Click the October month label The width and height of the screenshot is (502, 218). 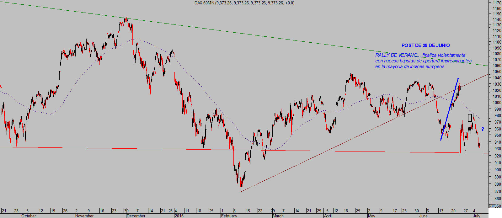click(x=29, y=216)
